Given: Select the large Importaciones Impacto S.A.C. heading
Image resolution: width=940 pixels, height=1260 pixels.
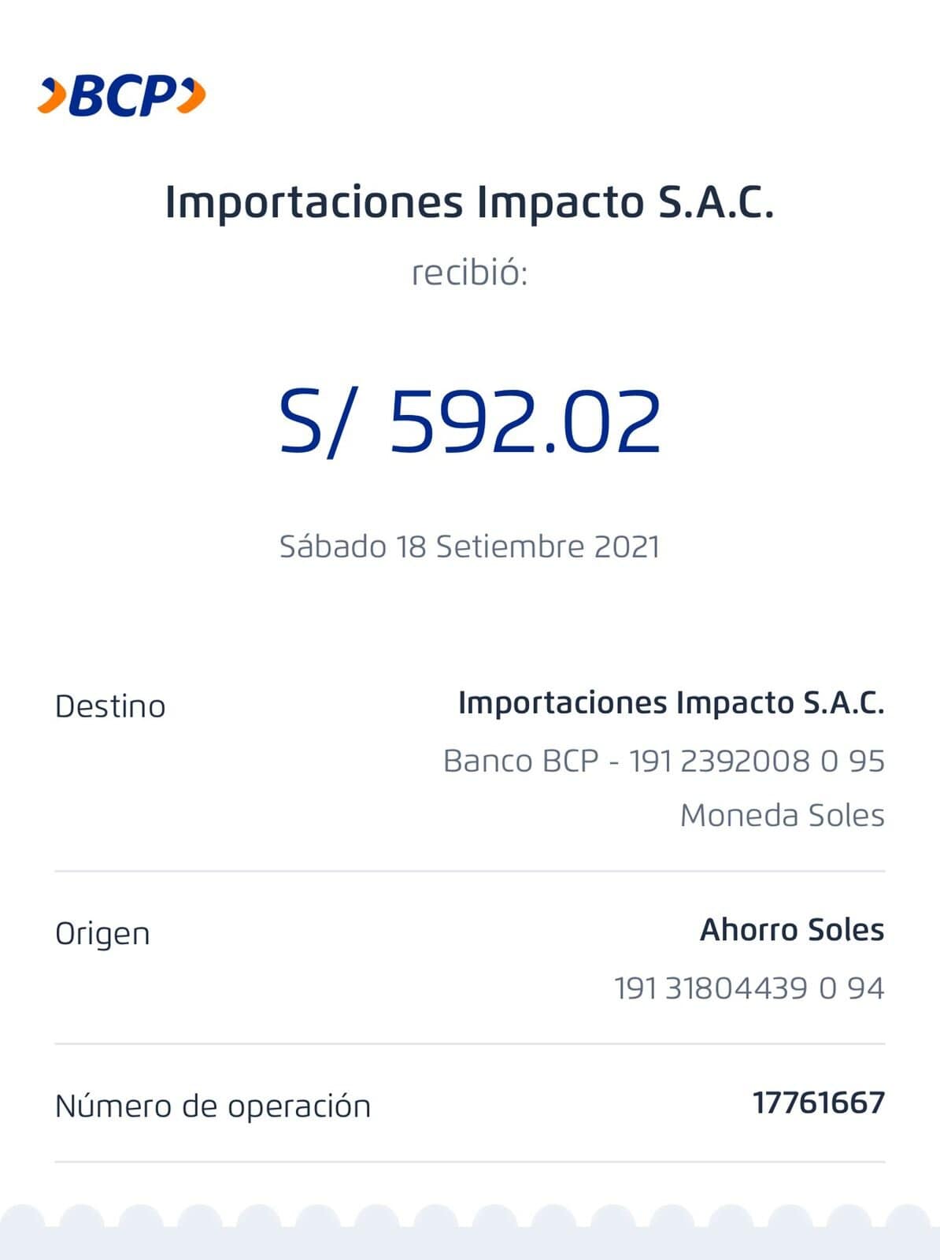Looking at the screenshot, I should [469, 202].
